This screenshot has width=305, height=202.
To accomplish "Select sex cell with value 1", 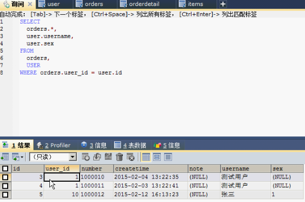I will [x=287, y=194].
